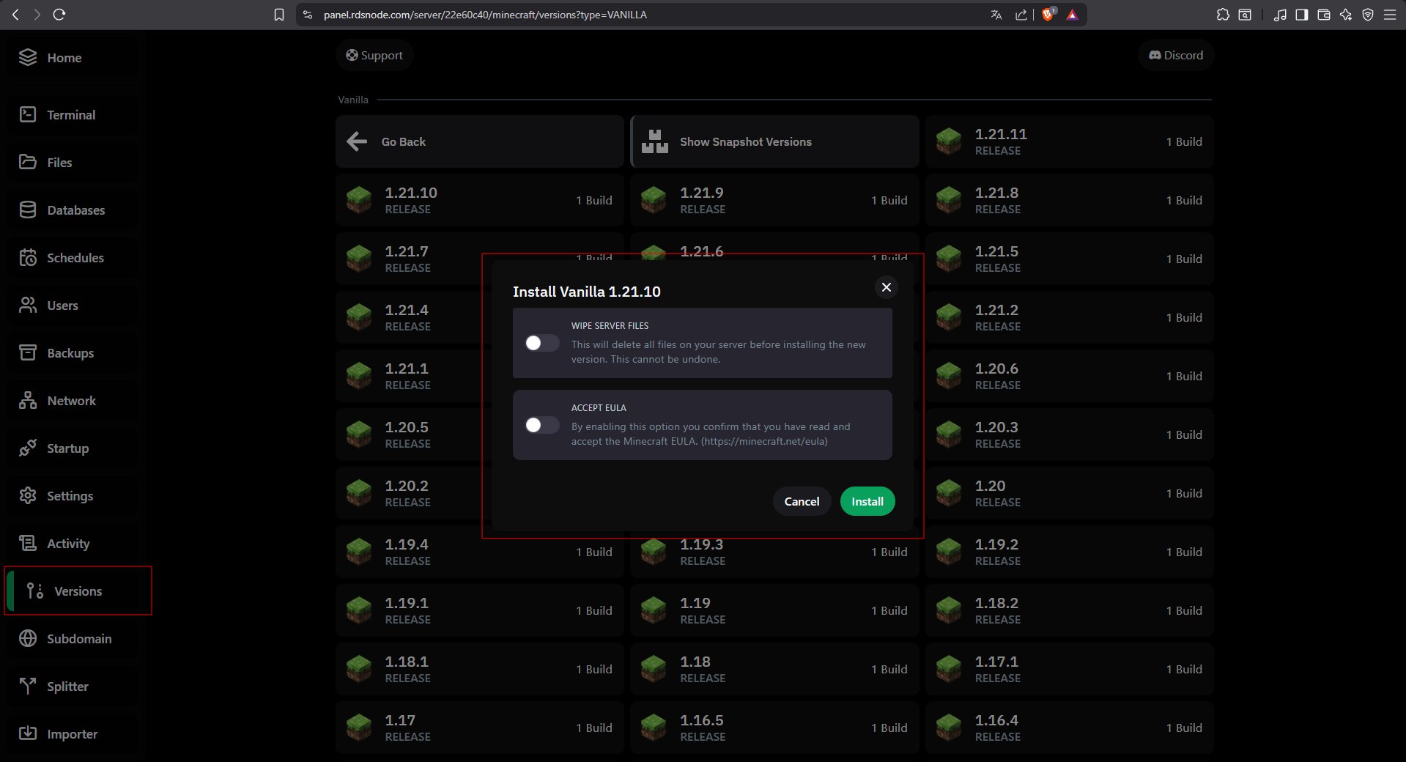1406x762 pixels.
Task: Click the Backups archive icon
Action: 28,353
